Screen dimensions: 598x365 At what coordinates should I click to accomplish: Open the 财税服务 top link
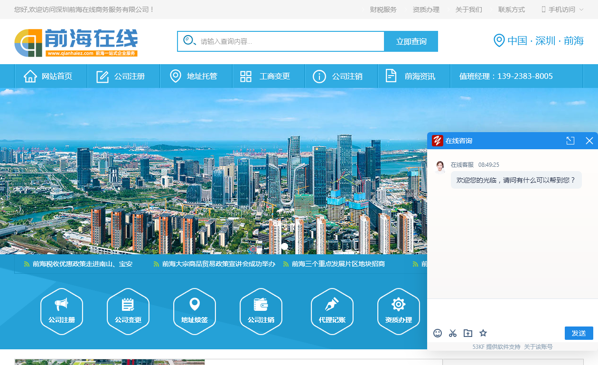[x=383, y=10]
